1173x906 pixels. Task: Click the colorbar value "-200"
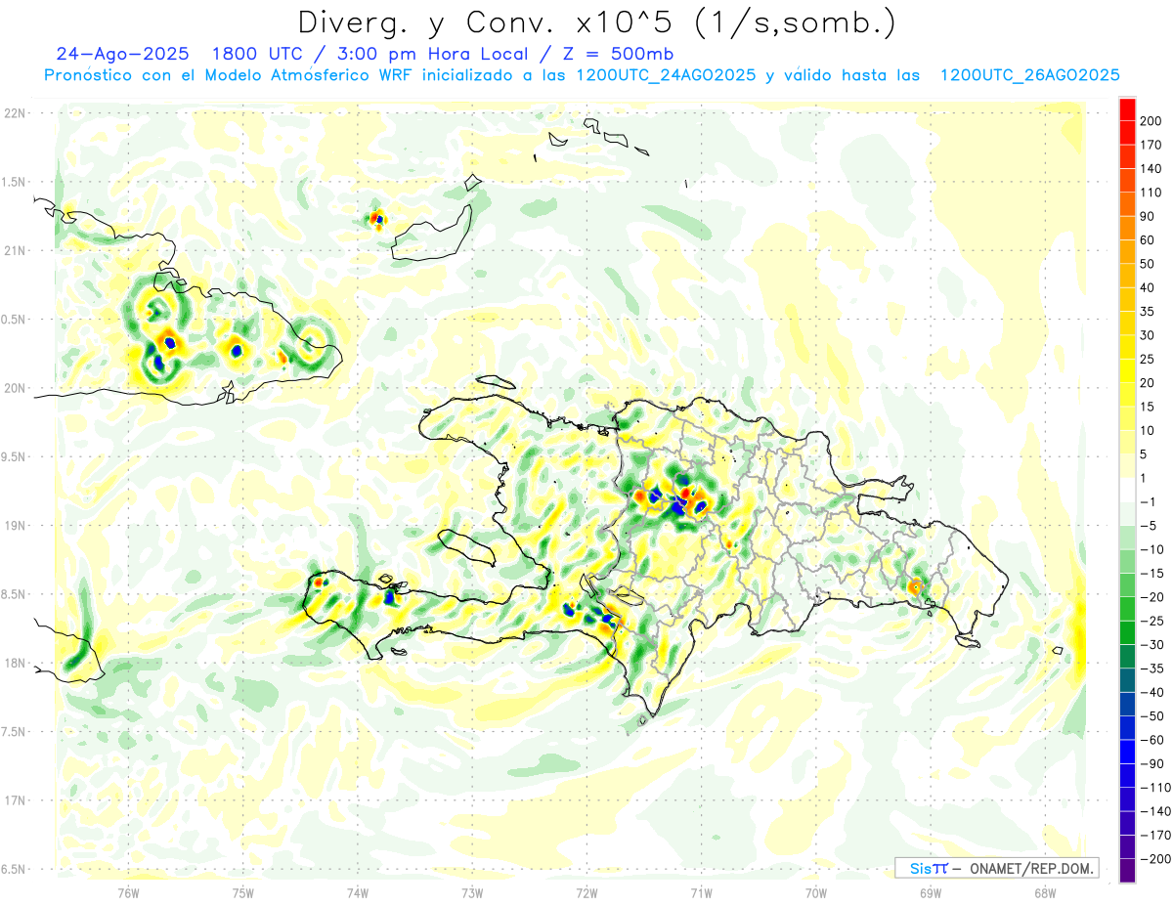pos(1154,859)
